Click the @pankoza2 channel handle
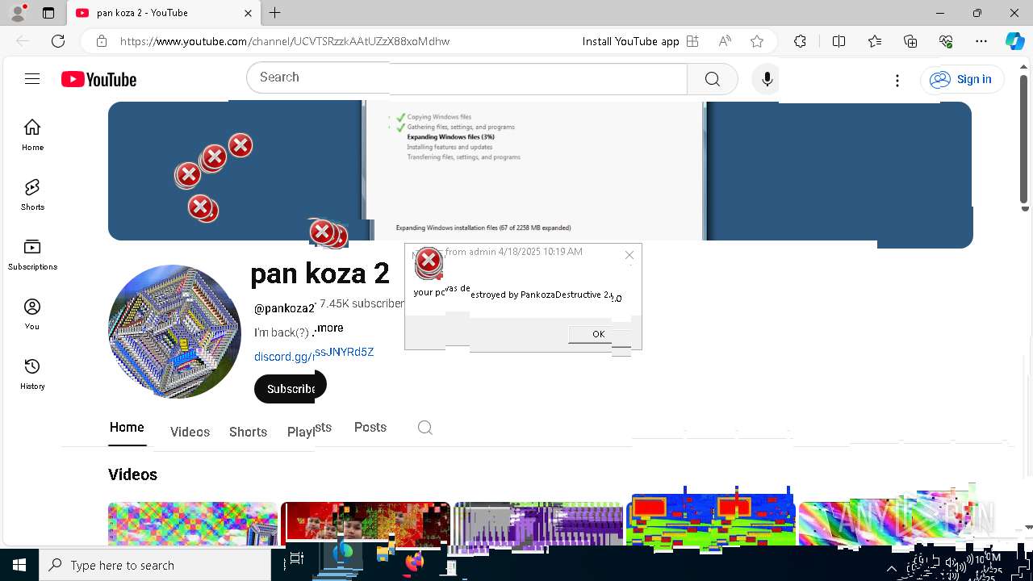 pyautogui.click(x=285, y=308)
